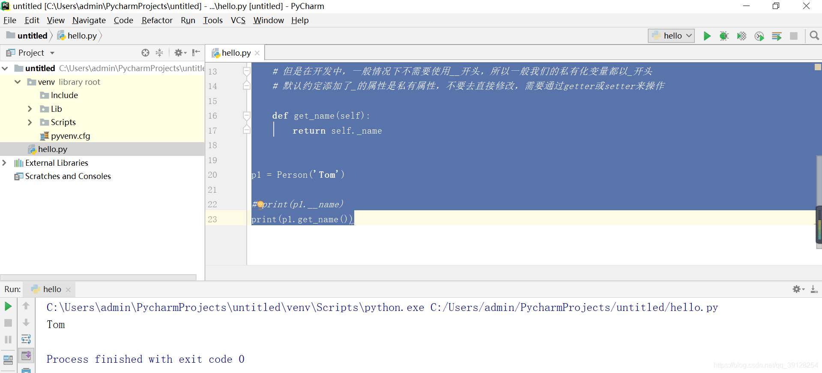Image resolution: width=822 pixels, height=373 pixels.
Task: Open the Edit menu
Action: click(32, 20)
